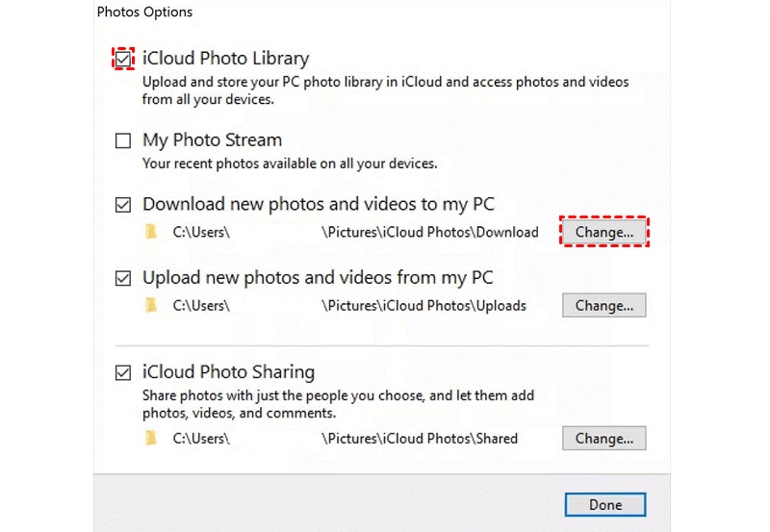Click the iCloud Photos\Uploads path text
The image size is (770, 532).
423,306
